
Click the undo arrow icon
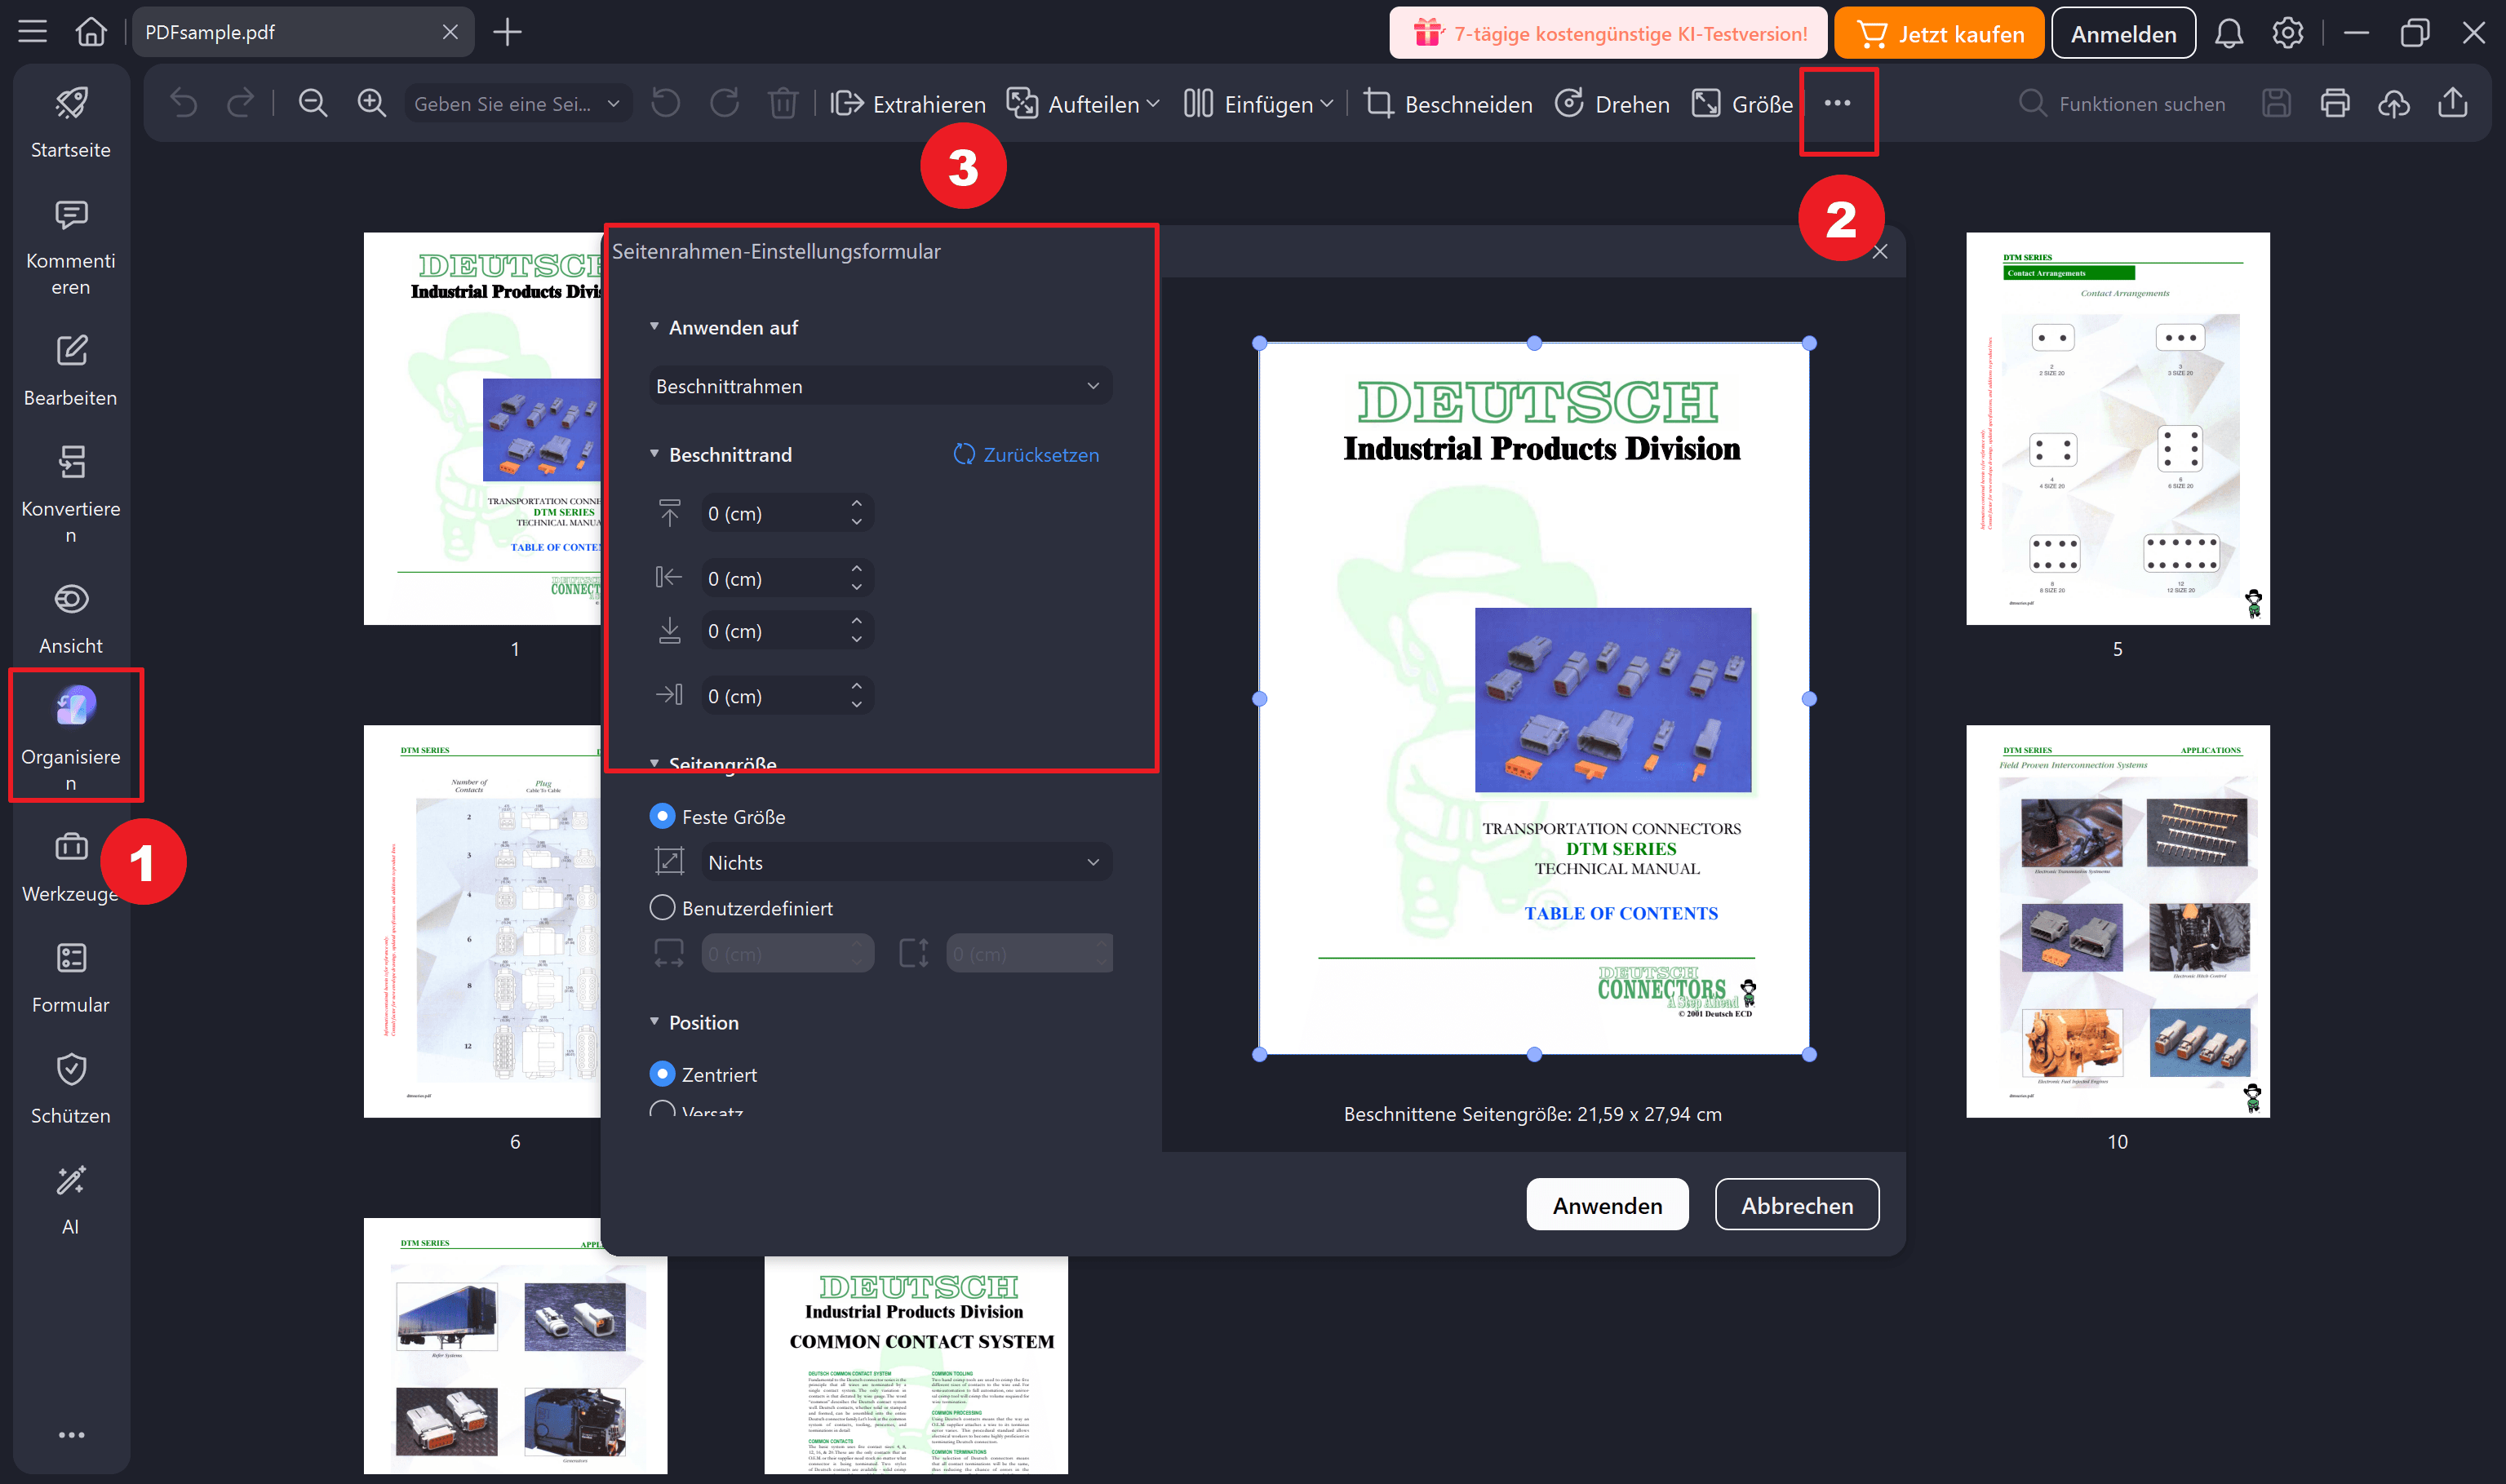tap(184, 103)
